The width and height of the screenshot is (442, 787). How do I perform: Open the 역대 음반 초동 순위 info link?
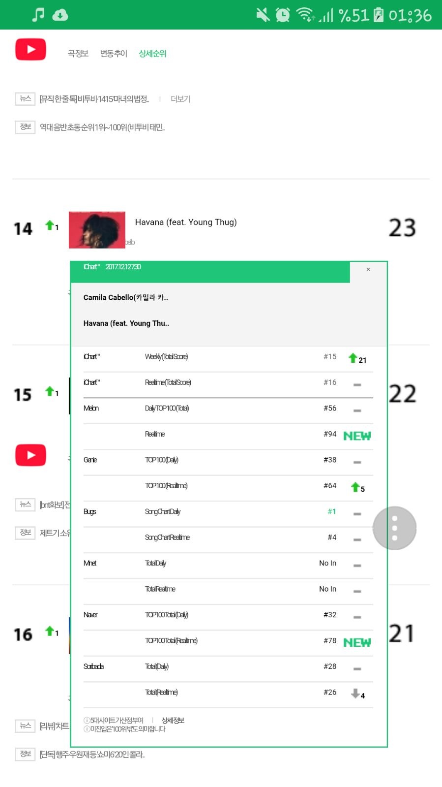click(102, 127)
